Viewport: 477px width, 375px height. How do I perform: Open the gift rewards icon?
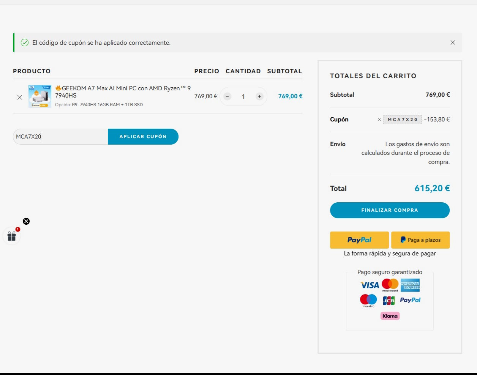(12, 236)
